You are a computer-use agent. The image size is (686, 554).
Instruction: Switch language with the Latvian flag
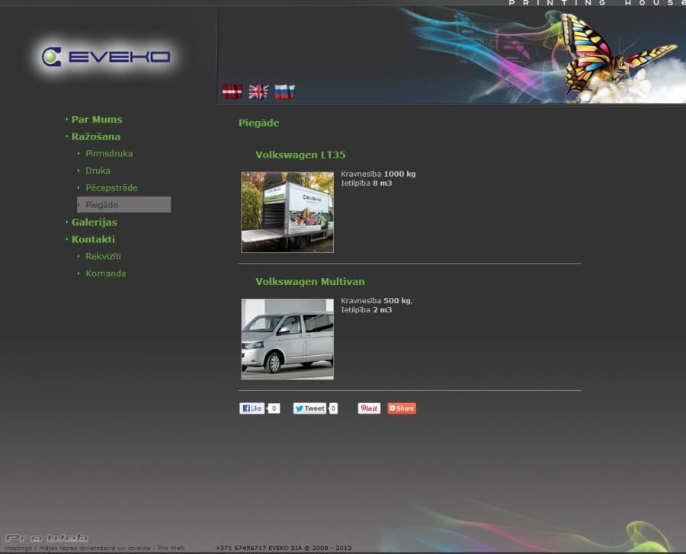(x=232, y=91)
